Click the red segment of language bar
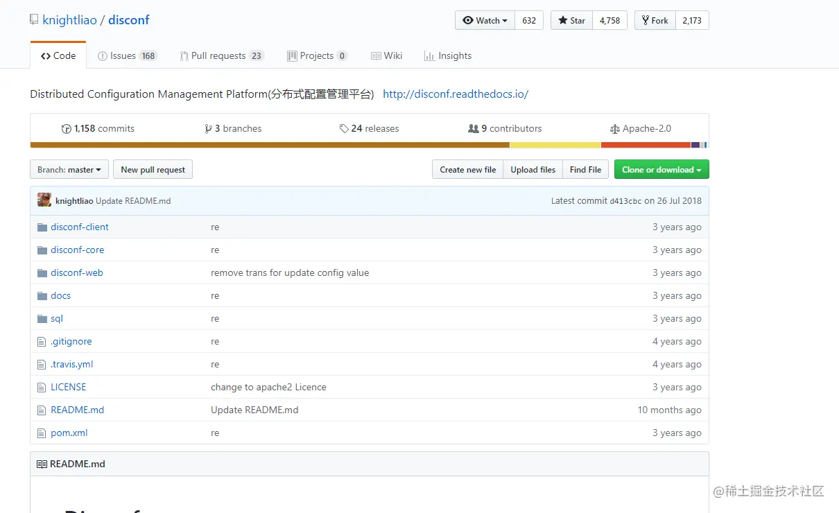This screenshot has width=839, height=513. 646,145
